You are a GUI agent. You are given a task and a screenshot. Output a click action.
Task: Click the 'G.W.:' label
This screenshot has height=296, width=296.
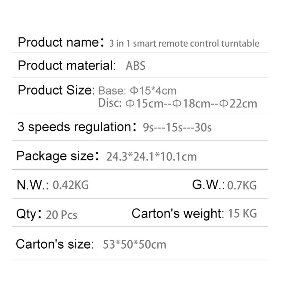tap(208, 185)
